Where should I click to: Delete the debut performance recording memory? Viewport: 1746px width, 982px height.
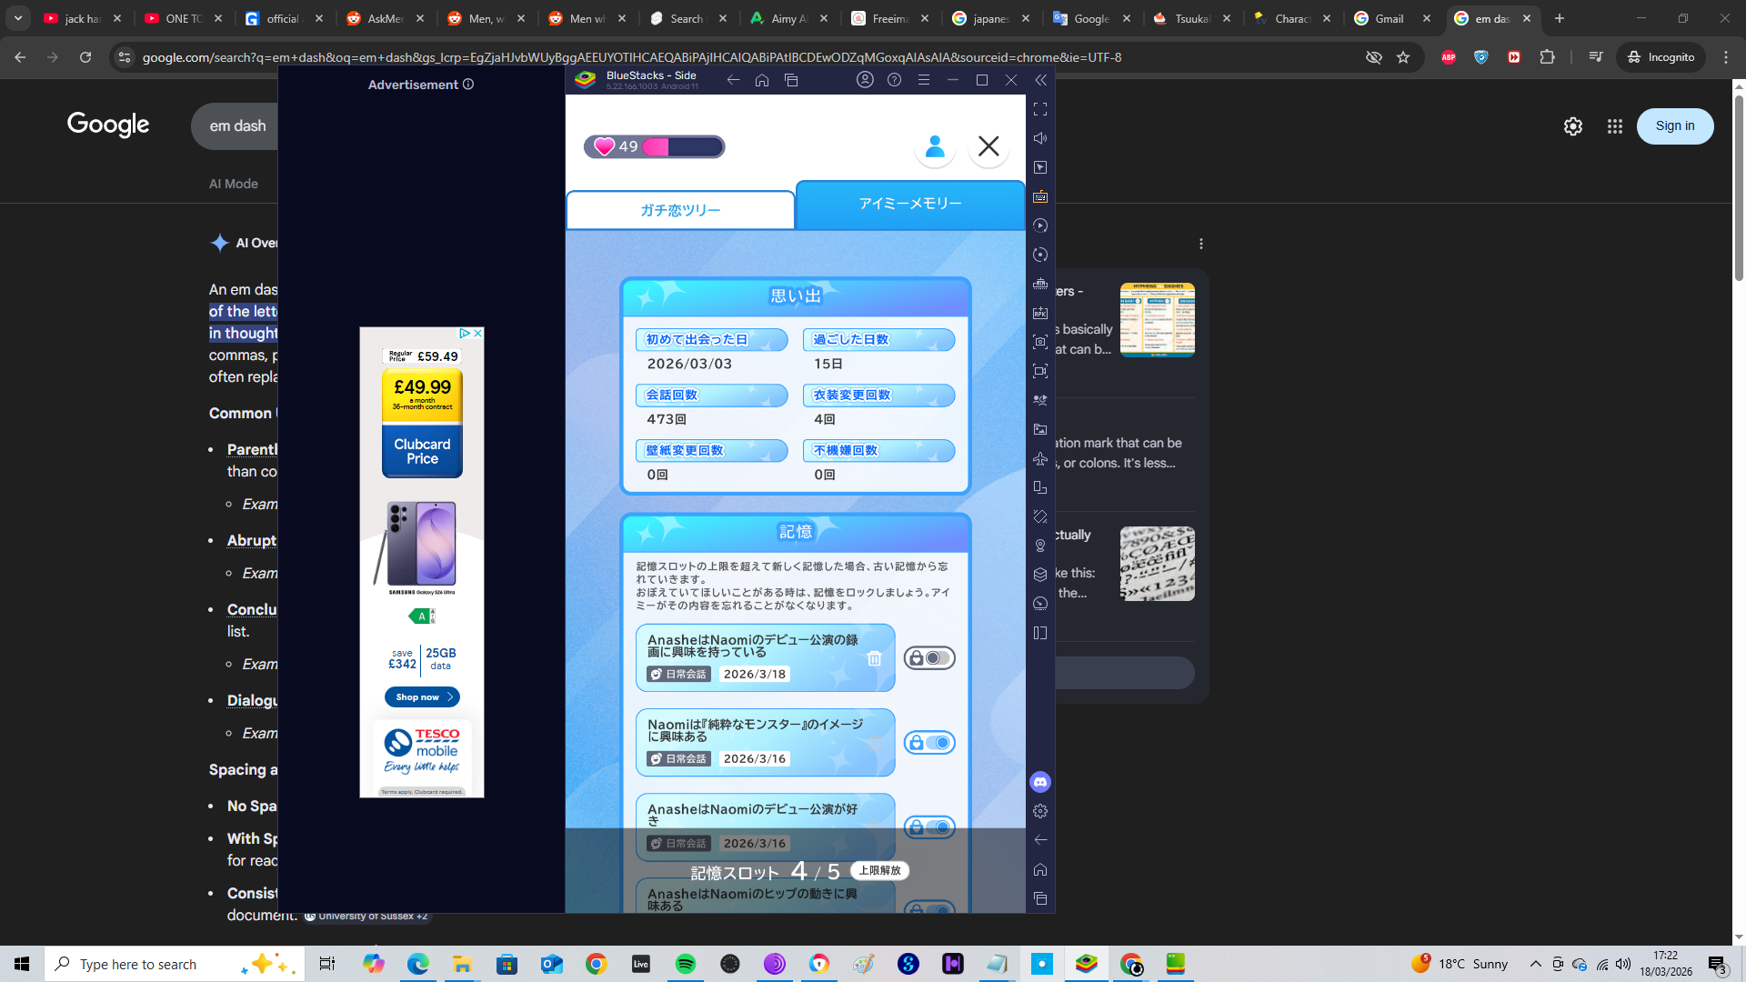pyautogui.click(x=874, y=658)
